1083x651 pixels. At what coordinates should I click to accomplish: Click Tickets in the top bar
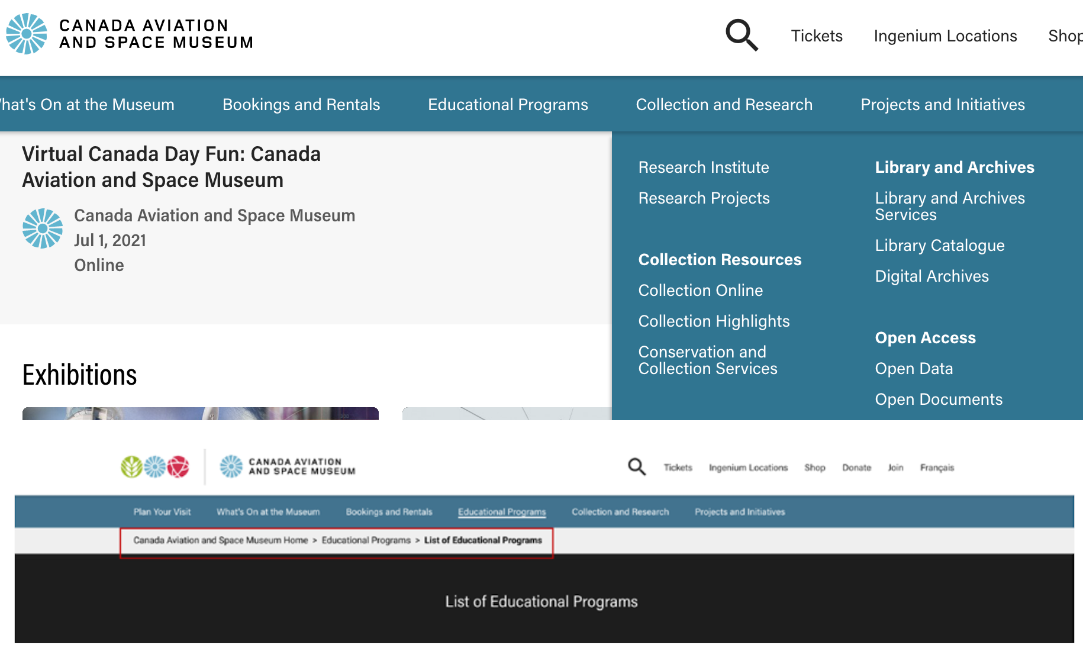coord(817,36)
